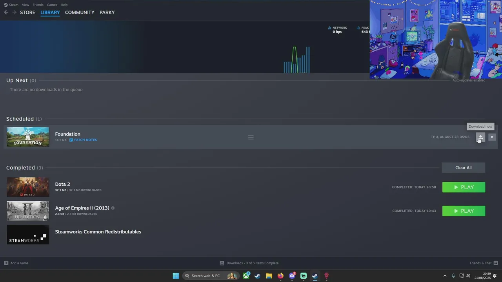Click the Download now icon for Foundation
Image resolution: width=502 pixels, height=282 pixels.
(480, 137)
